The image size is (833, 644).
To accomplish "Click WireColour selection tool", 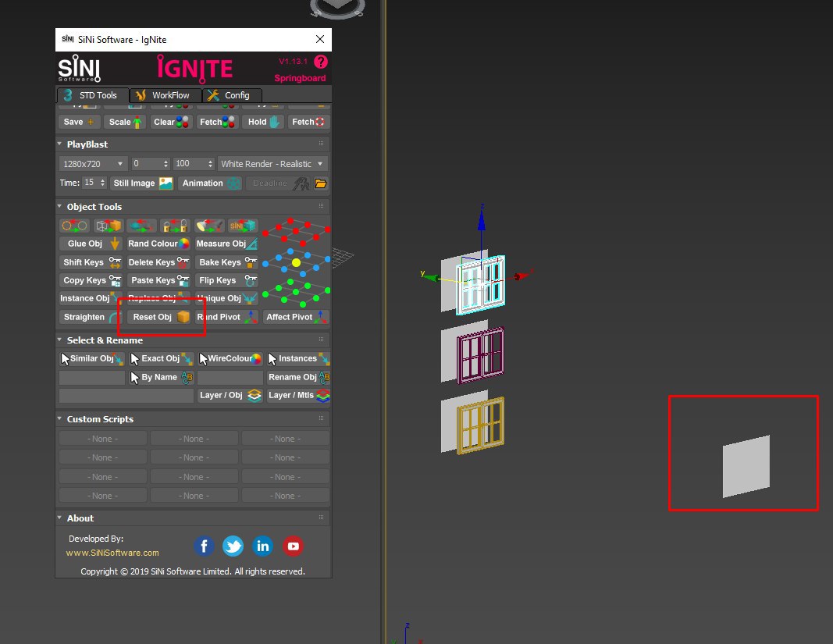I will [x=230, y=358].
